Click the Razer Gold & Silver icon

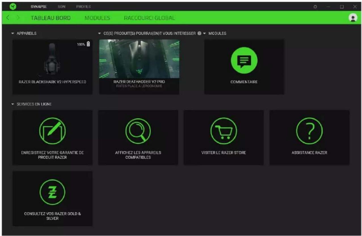(52, 192)
